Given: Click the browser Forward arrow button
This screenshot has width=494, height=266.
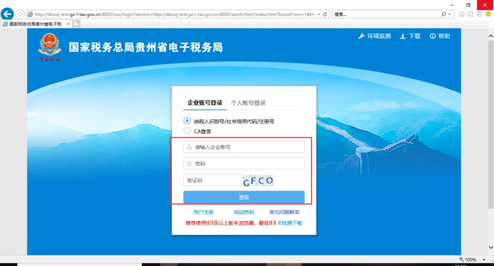Looking at the screenshot, I should [20, 14].
